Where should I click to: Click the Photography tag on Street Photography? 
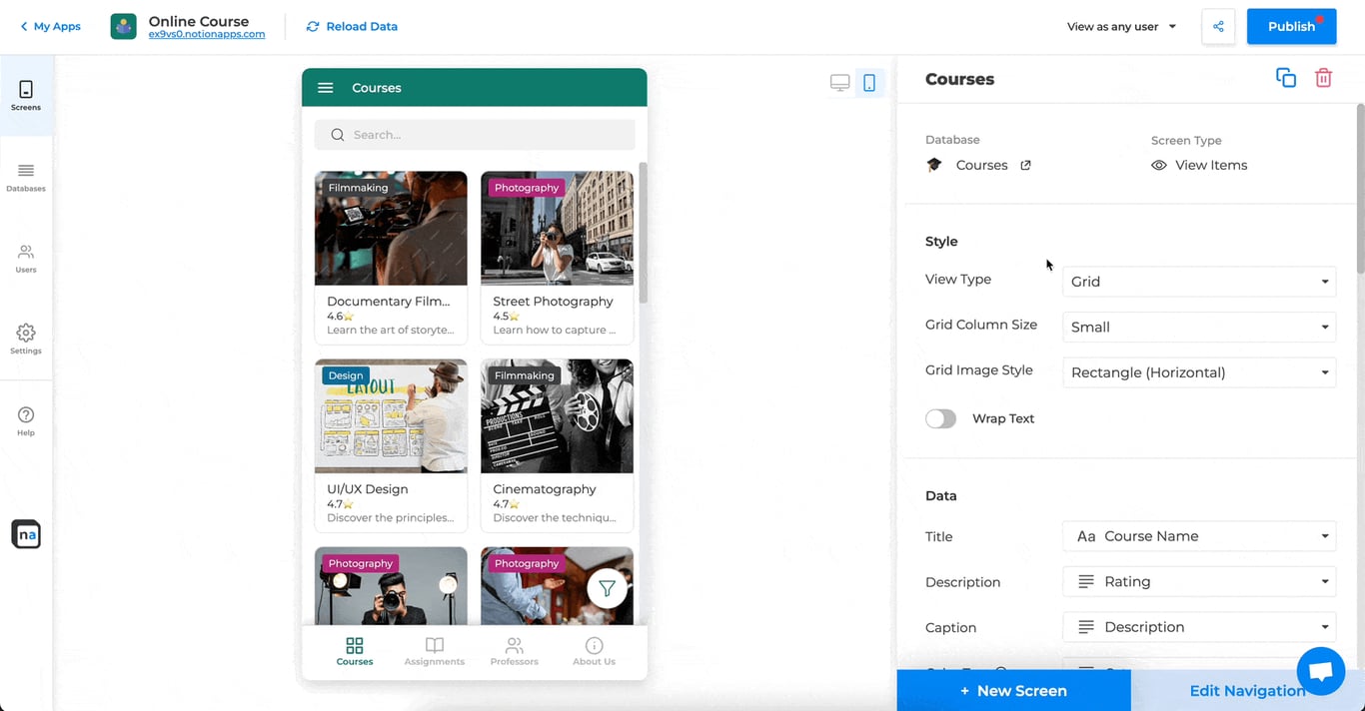click(x=527, y=188)
